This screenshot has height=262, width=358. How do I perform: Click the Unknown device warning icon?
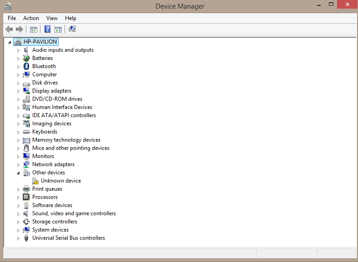pos(35,181)
